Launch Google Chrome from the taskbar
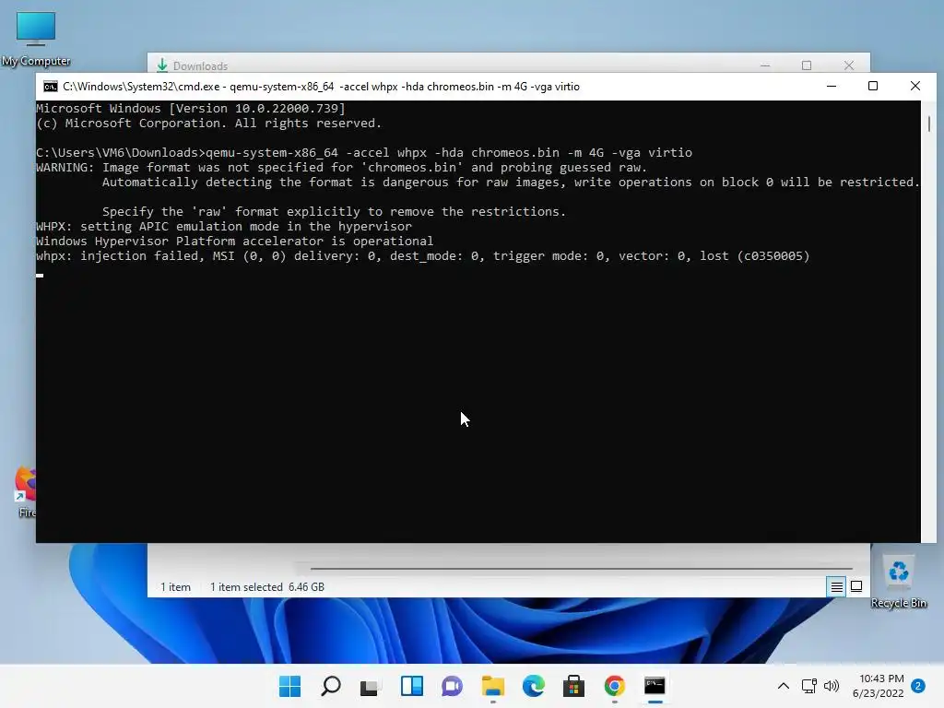 tap(615, 686)
